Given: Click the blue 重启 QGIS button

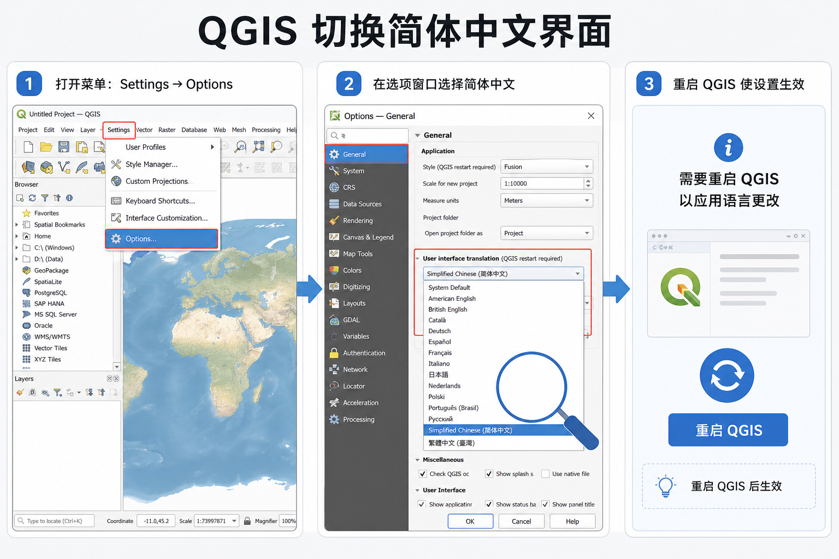Looking at the screenshot, I should [728, 430].
